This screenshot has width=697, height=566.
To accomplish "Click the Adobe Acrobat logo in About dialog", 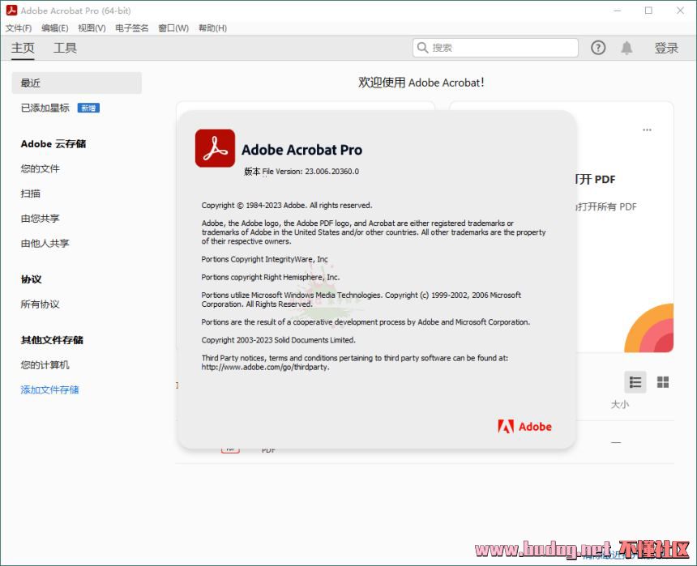I will pyautogui.click(x=215, y=149).
